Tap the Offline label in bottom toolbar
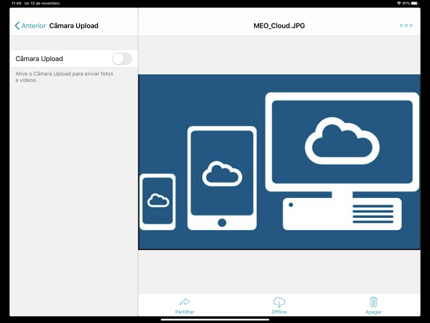Image resolution: width=430 pixels, height=323 pixels. click(279, 312)
